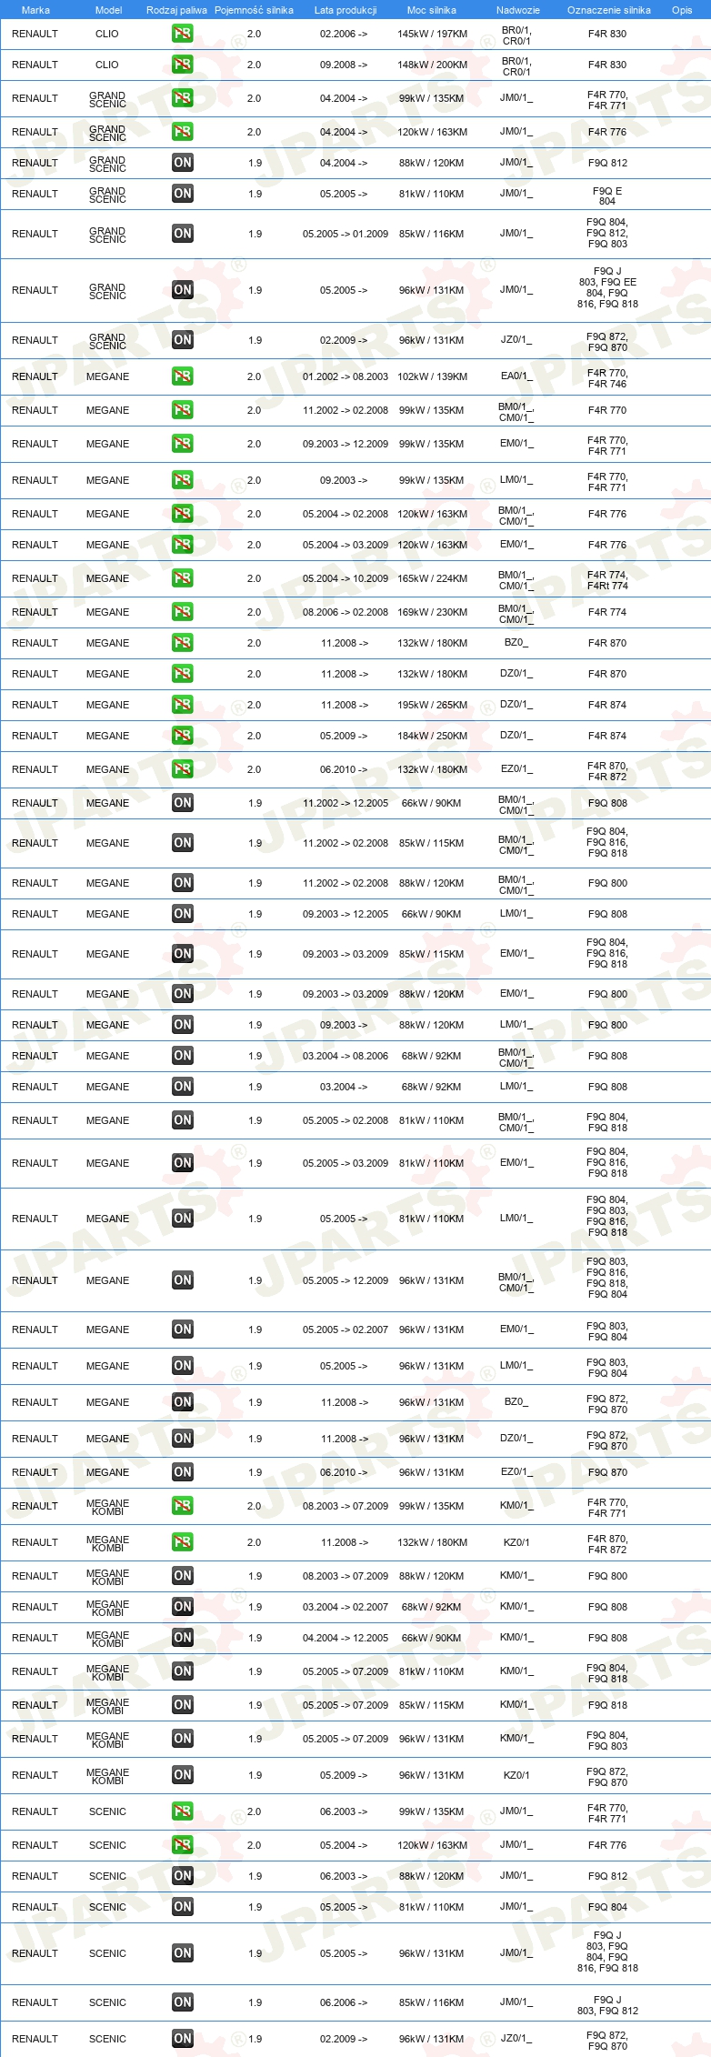Viewport: 711px width, 2057px height.
Task: Click ON diesel icon in Scenic 06.2006 85kW row
Action: click(182, 2002)
